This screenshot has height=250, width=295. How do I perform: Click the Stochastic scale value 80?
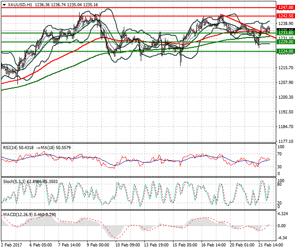click(x=280, y=184)
